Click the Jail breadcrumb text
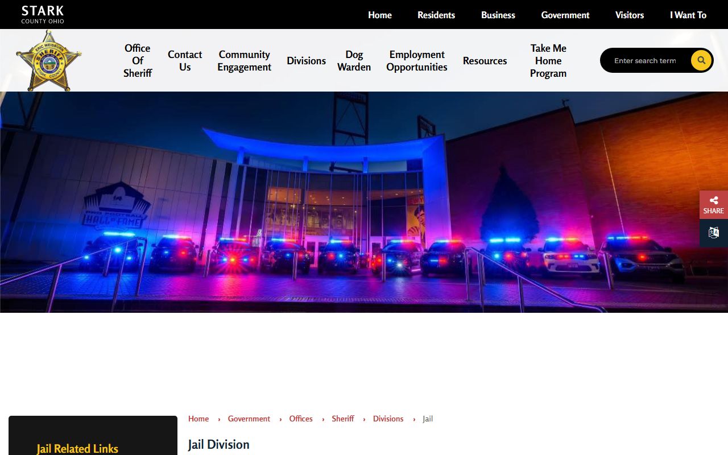Image resolution: width=728 pixels, height=455 pixels. pos(428,419)
